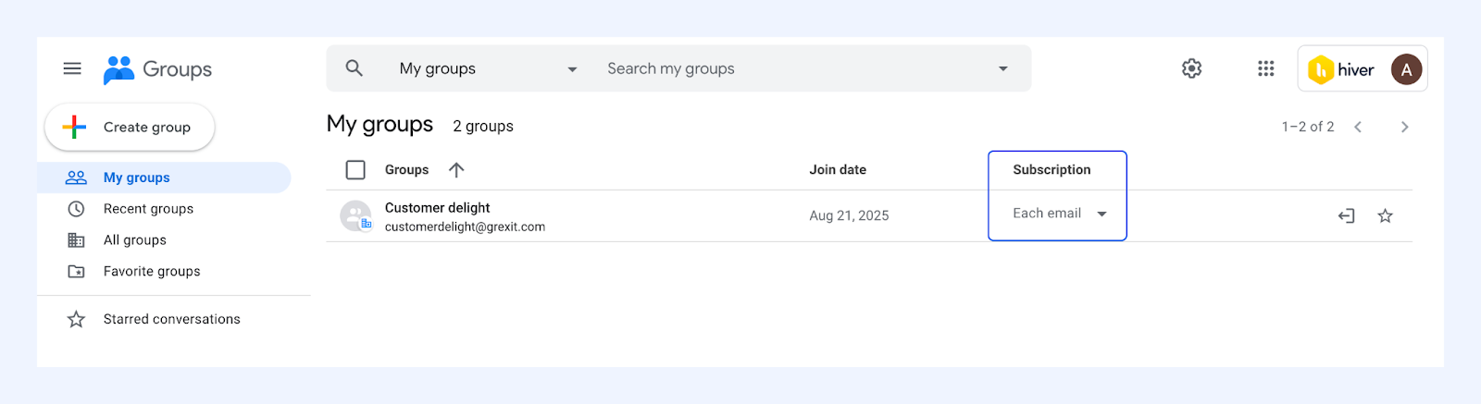Change the Each email subscription dropdown
This screenshot has height=404, width=1481.
[x=1060, y=214]
